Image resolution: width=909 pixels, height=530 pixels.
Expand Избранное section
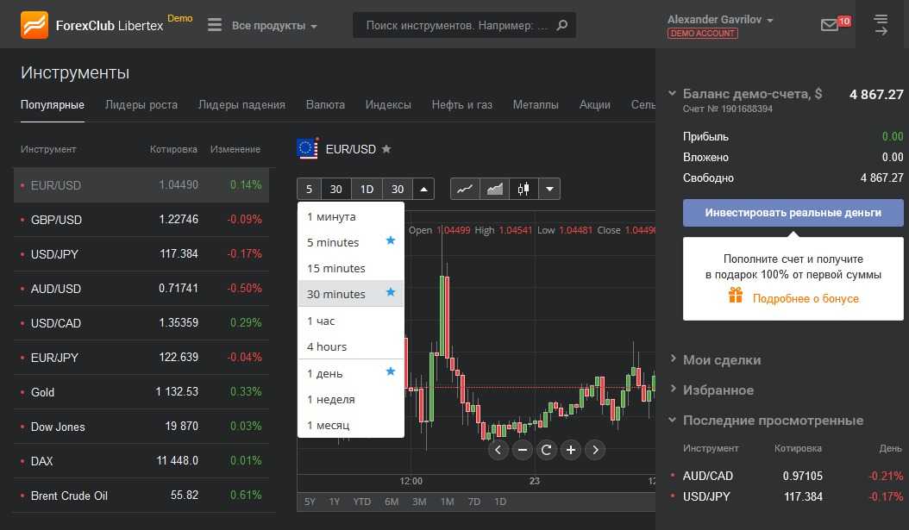(673, 389)
